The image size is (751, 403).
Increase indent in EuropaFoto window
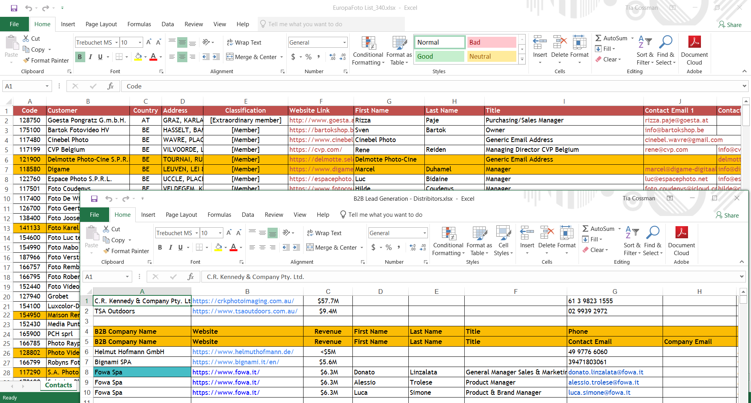(x=216, y=57)
